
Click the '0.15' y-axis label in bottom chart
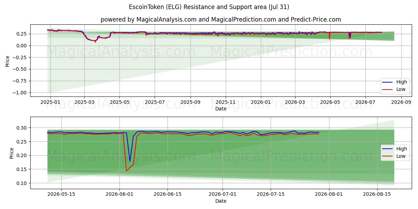tap(22, 169)
